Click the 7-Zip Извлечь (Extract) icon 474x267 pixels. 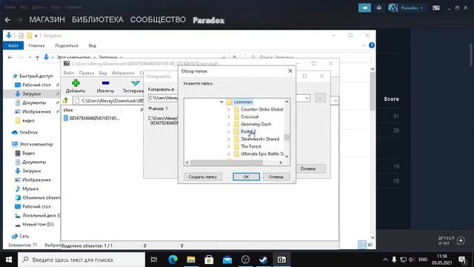[x=105, y=83]
